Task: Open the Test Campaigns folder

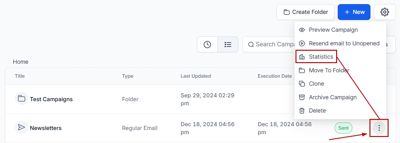Action: click(51, 99)
